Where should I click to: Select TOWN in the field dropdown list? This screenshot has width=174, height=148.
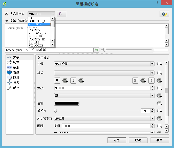[33, 27]
